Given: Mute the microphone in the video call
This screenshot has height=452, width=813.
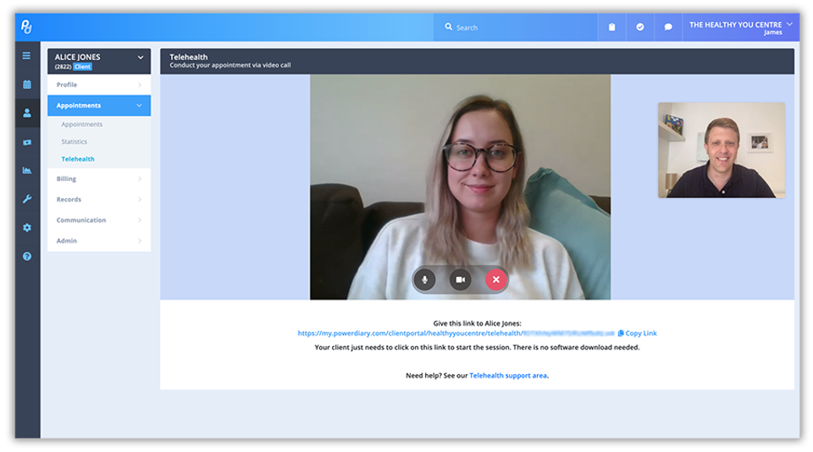Looking at the screenshot, I should tap(424, 279).
